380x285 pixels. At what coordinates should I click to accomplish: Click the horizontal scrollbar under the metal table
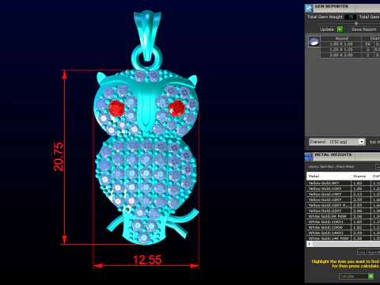pos(343,244)
